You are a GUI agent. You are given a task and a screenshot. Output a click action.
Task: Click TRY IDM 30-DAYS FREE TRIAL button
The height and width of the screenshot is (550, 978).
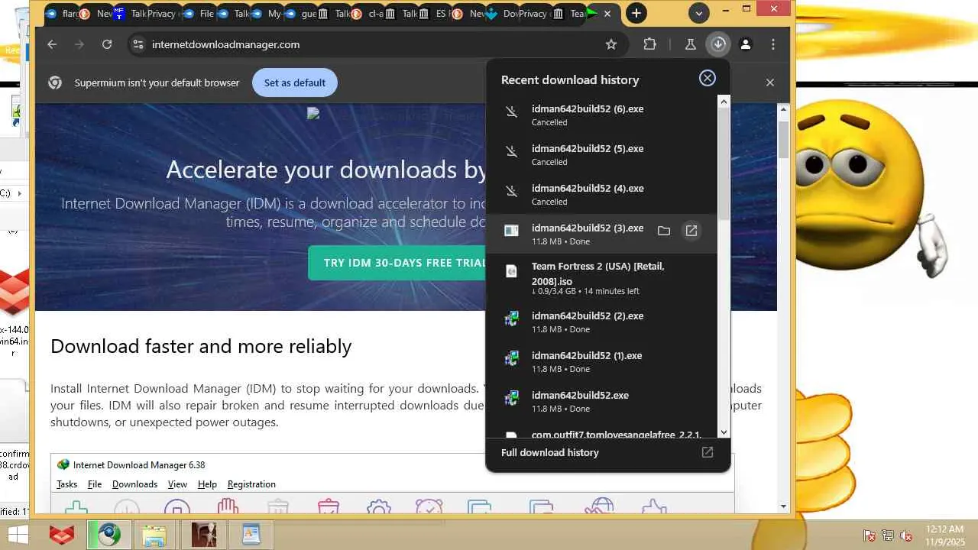pyautogui.click(x=396, y=263)
